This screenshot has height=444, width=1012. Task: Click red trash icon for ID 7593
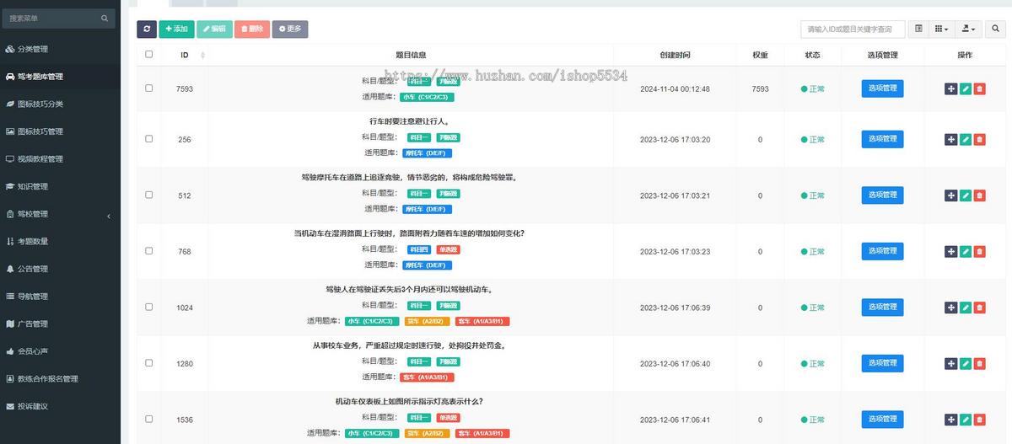tap(979, 88)
